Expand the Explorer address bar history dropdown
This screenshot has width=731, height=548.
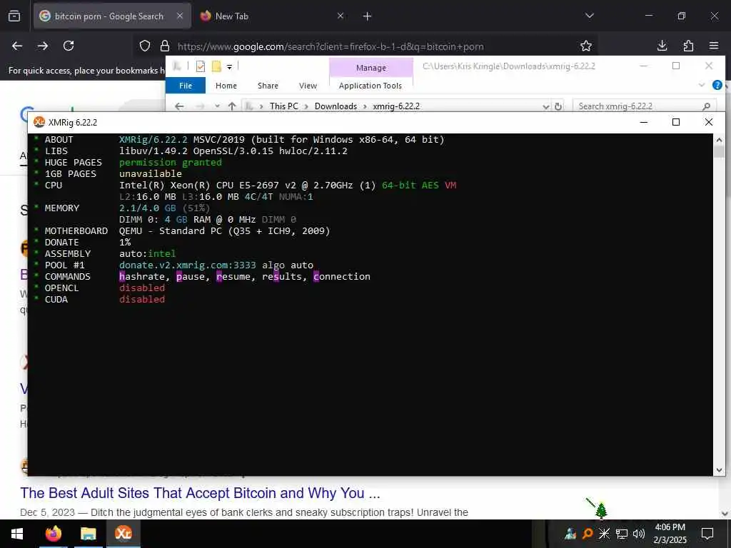pyautogui.click(x=546, y=107)
